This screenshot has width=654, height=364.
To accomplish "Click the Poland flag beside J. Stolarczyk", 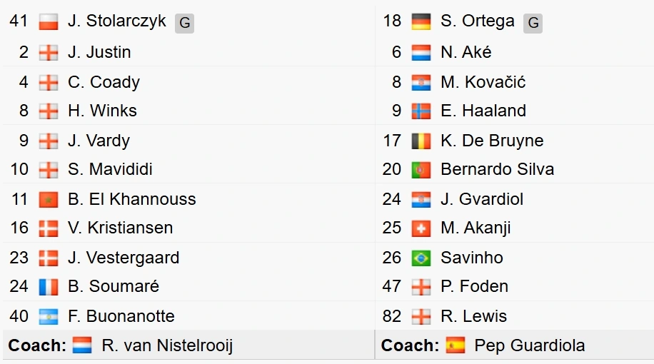I will tap(49, 21).
